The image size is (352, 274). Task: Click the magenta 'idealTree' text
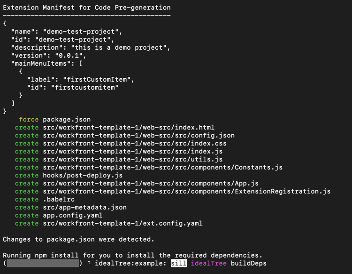click(x=209, y=263)
